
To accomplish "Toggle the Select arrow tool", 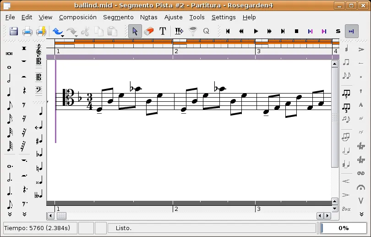I will point(135,31).
